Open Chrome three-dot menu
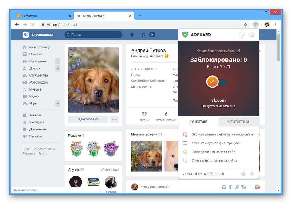The image size is (292, 204). click(x=275, y=25)
